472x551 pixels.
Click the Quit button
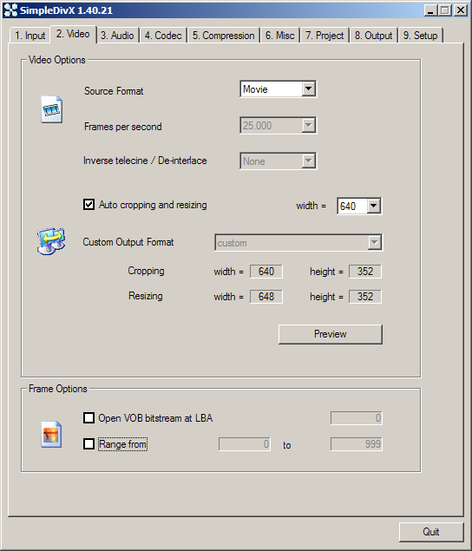tap(431, 532)
